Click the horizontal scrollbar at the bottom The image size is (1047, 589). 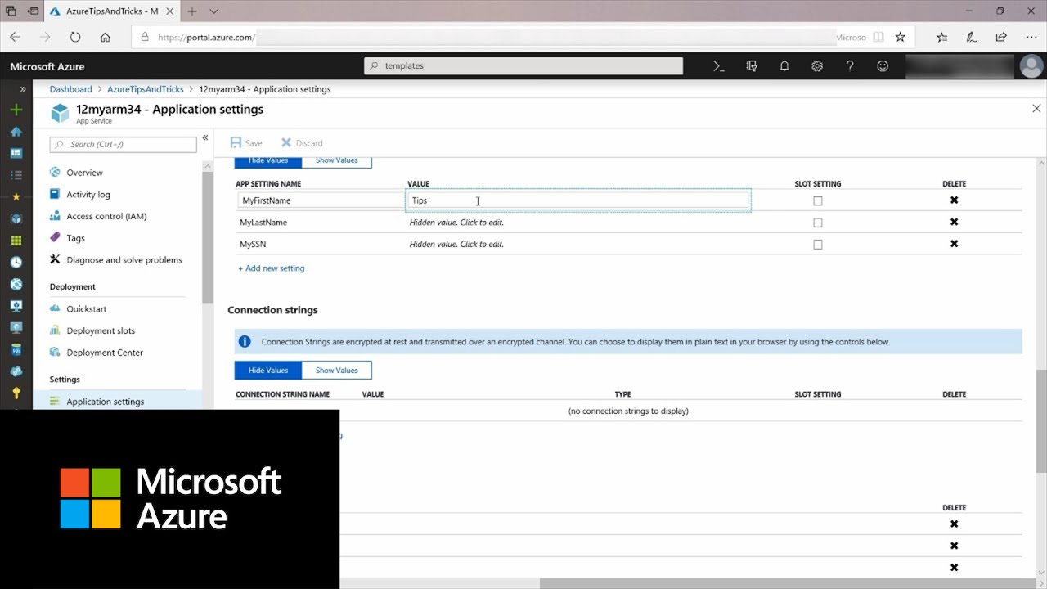click(789, 583)
